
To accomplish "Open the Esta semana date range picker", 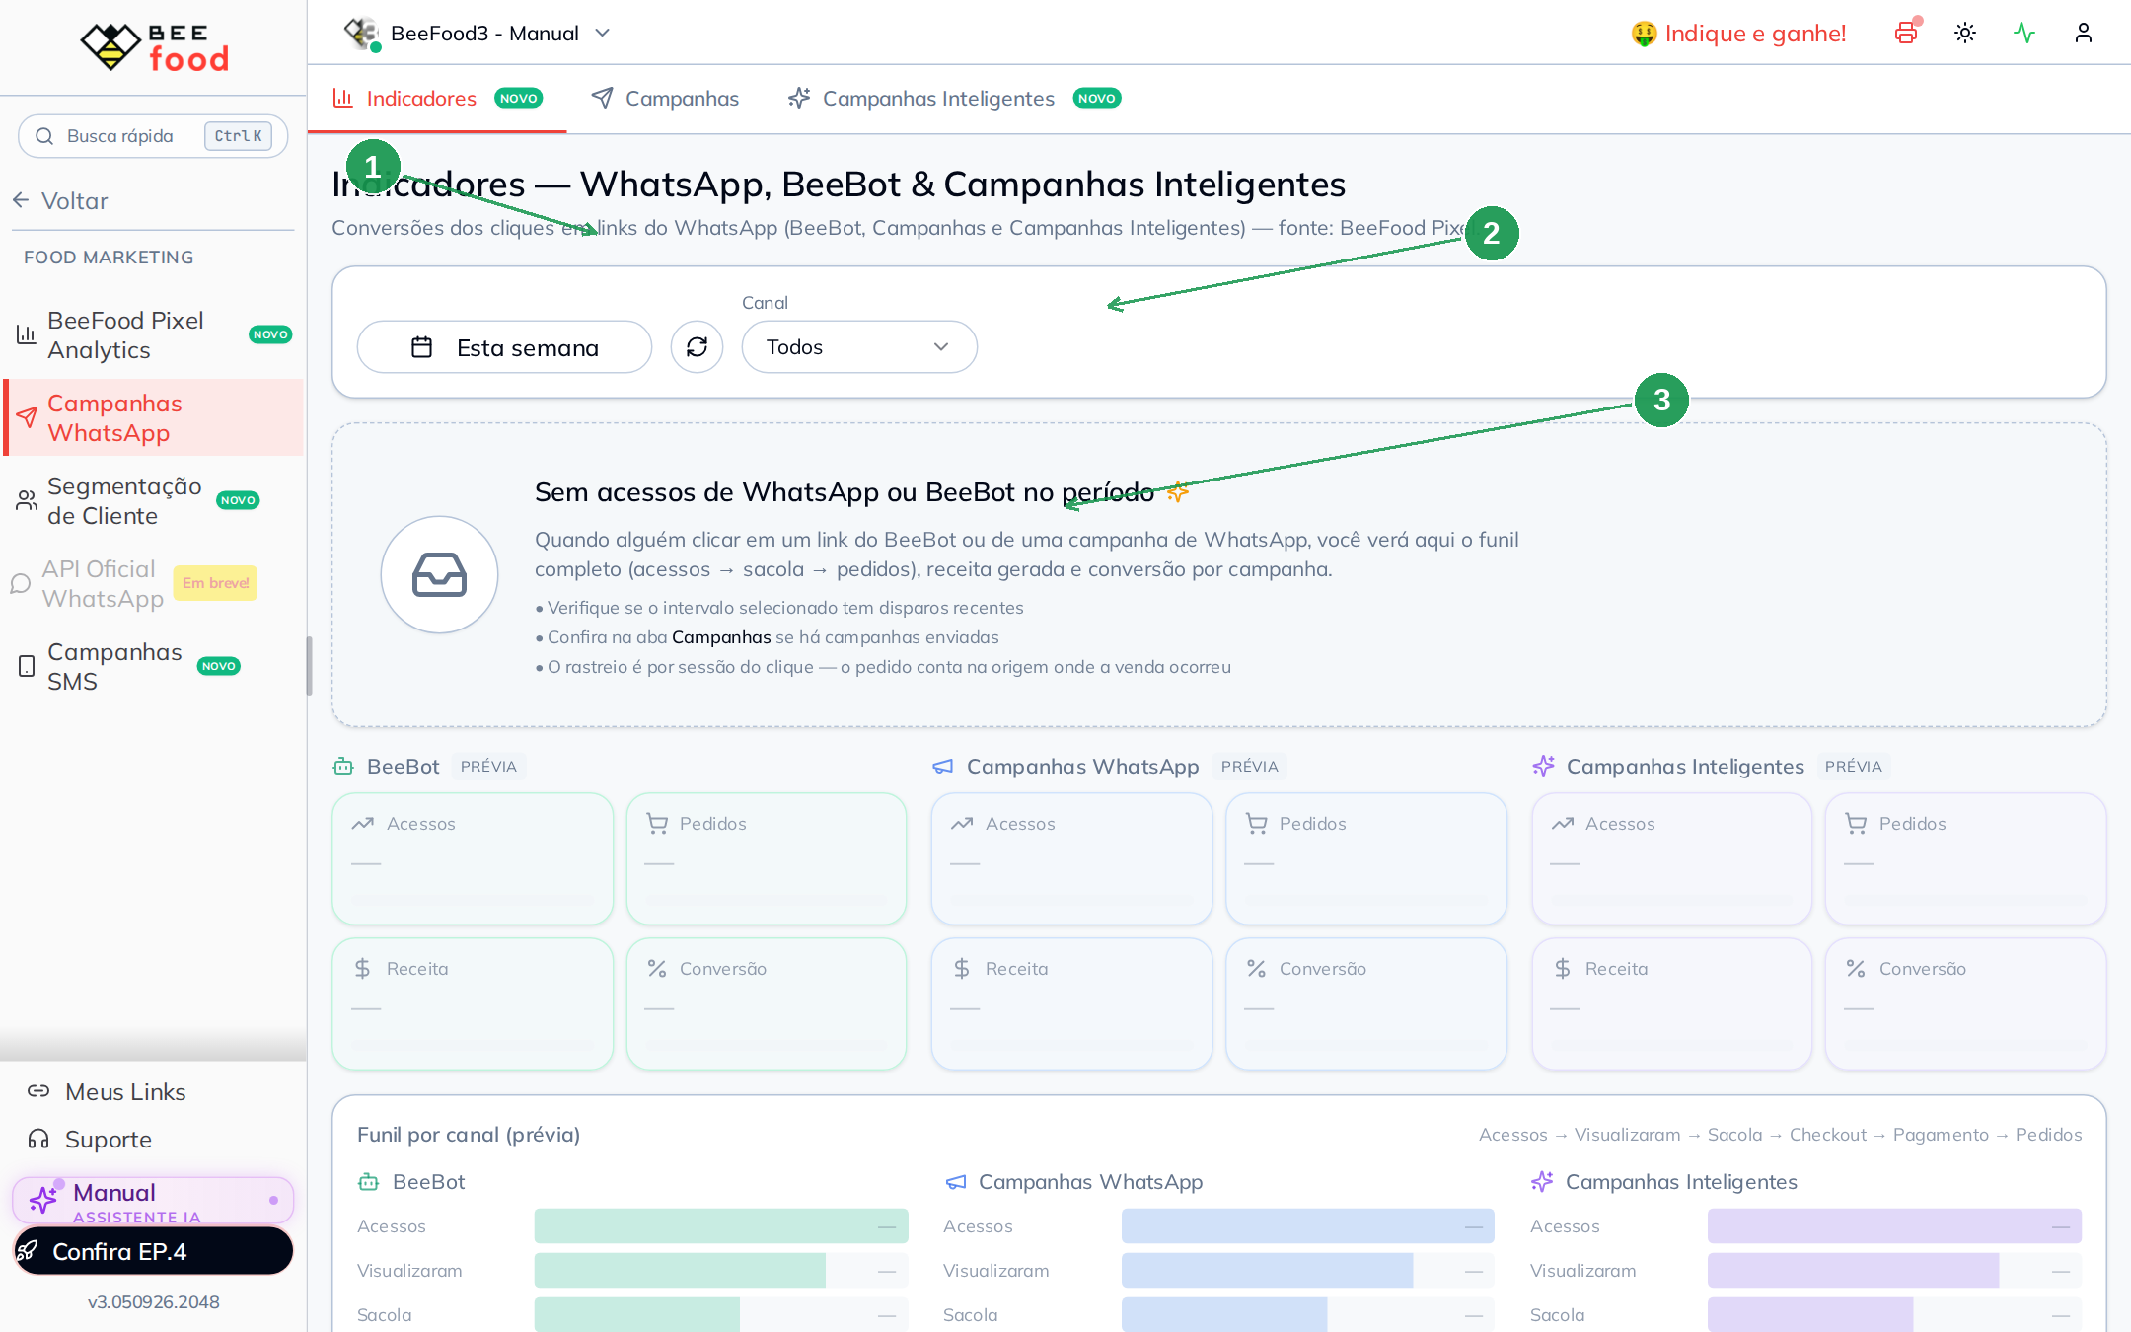I will [x=504, y=347].
